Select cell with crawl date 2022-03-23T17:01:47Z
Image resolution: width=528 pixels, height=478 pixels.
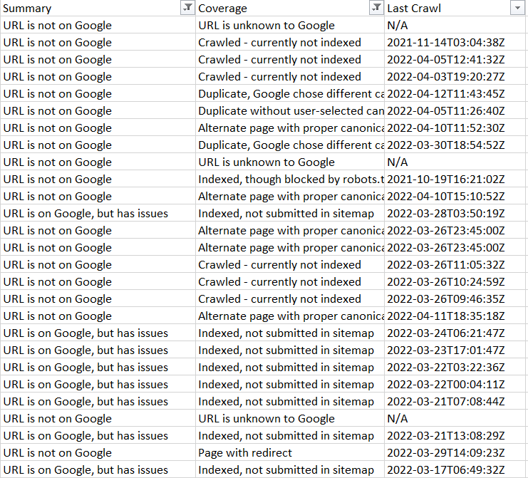click(x=455, y=350)
